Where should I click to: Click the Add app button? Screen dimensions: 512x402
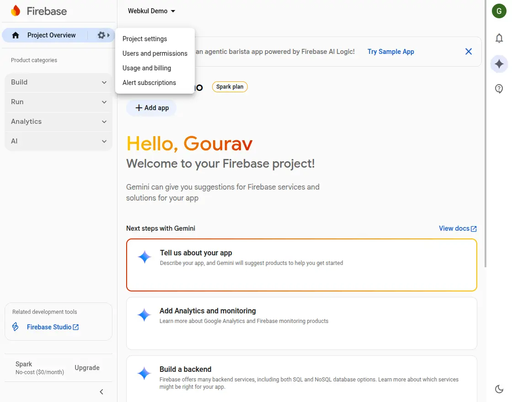(x=152, y=108)
